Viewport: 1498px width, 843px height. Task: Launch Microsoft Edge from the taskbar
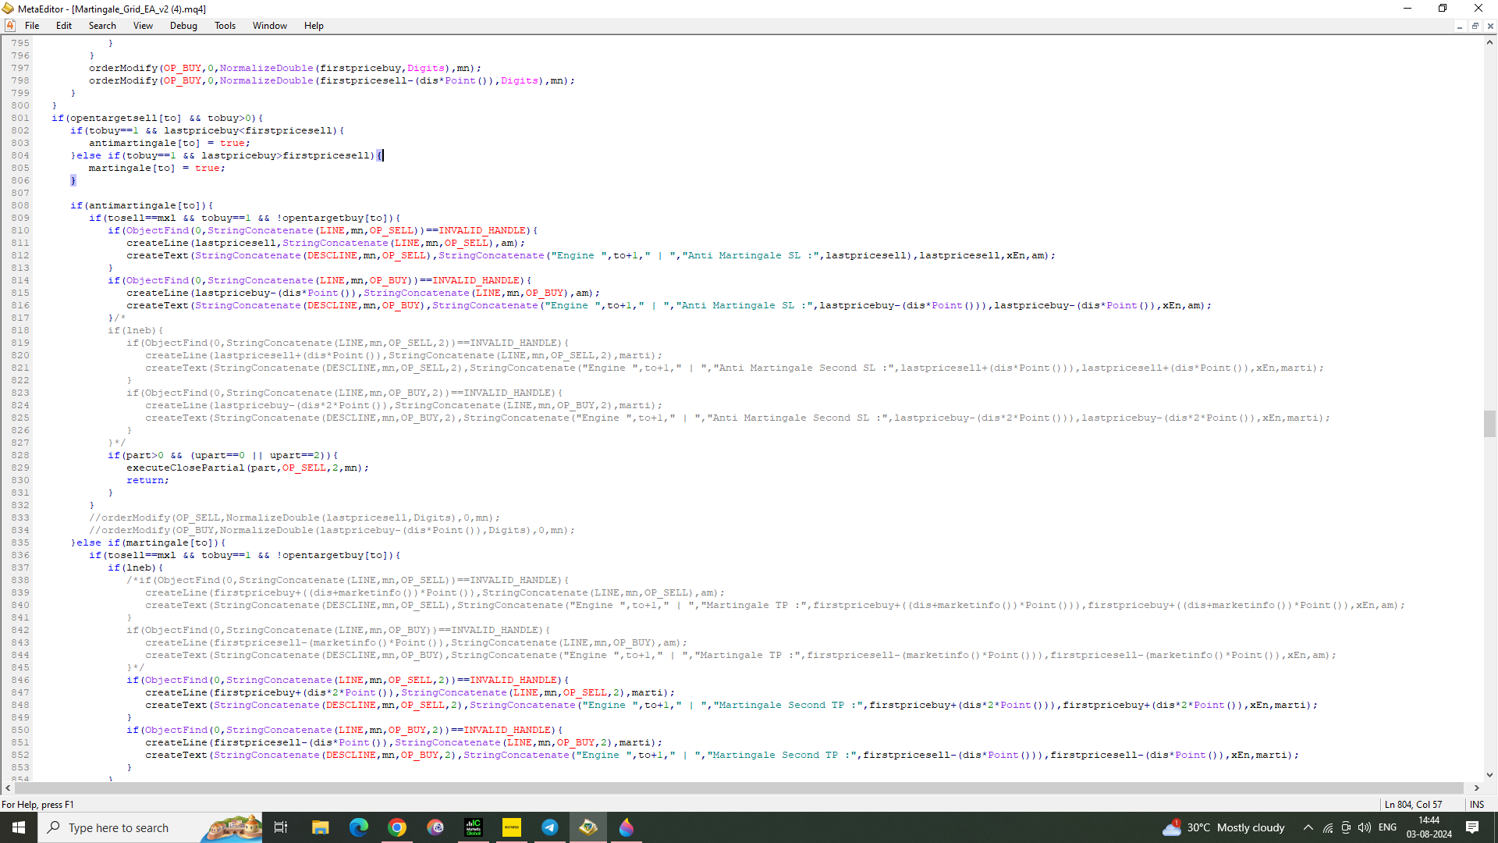[358, 827]
